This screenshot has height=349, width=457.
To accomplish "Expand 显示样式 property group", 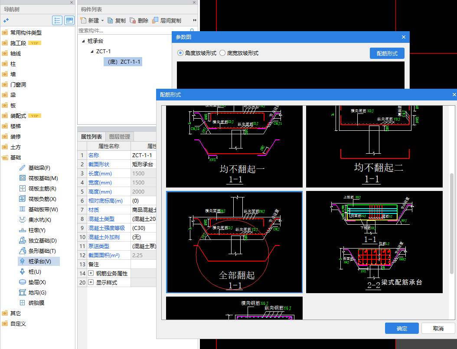I will point(91,282).
